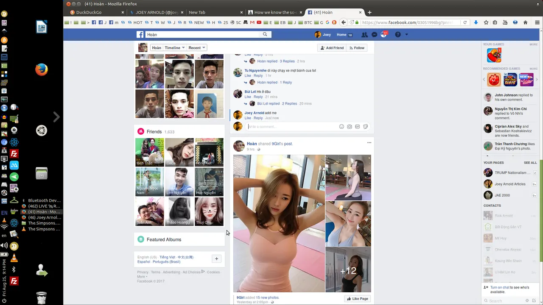
Task: Click the reload button in the address bar
Action: pos(465,22)
